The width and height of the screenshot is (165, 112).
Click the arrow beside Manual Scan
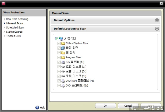[4, 23]
